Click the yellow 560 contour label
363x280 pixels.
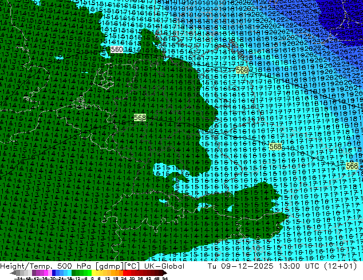tap(242, 70)
